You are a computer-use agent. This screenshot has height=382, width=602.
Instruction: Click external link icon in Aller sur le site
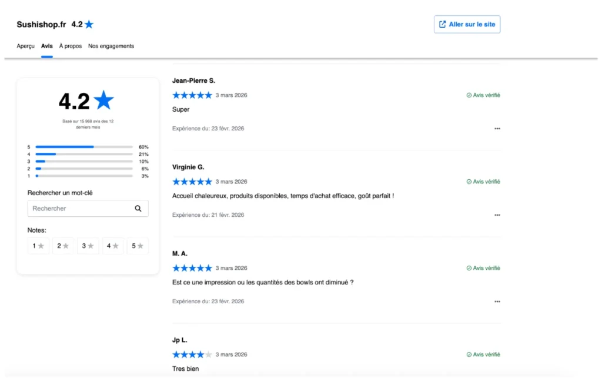click(443, 25)
